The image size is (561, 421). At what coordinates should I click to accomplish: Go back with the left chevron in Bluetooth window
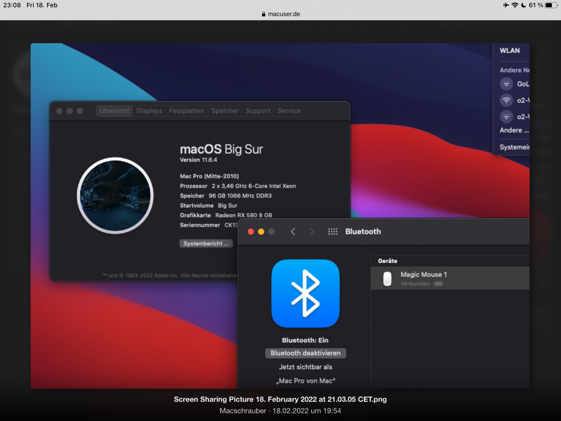coord(293,232)
